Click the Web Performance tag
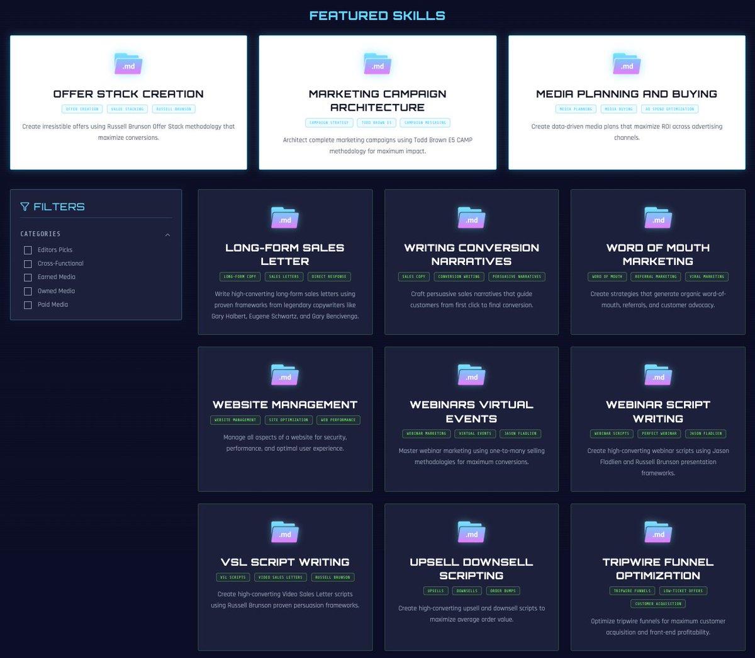755x658 pixels. [338, 420]
